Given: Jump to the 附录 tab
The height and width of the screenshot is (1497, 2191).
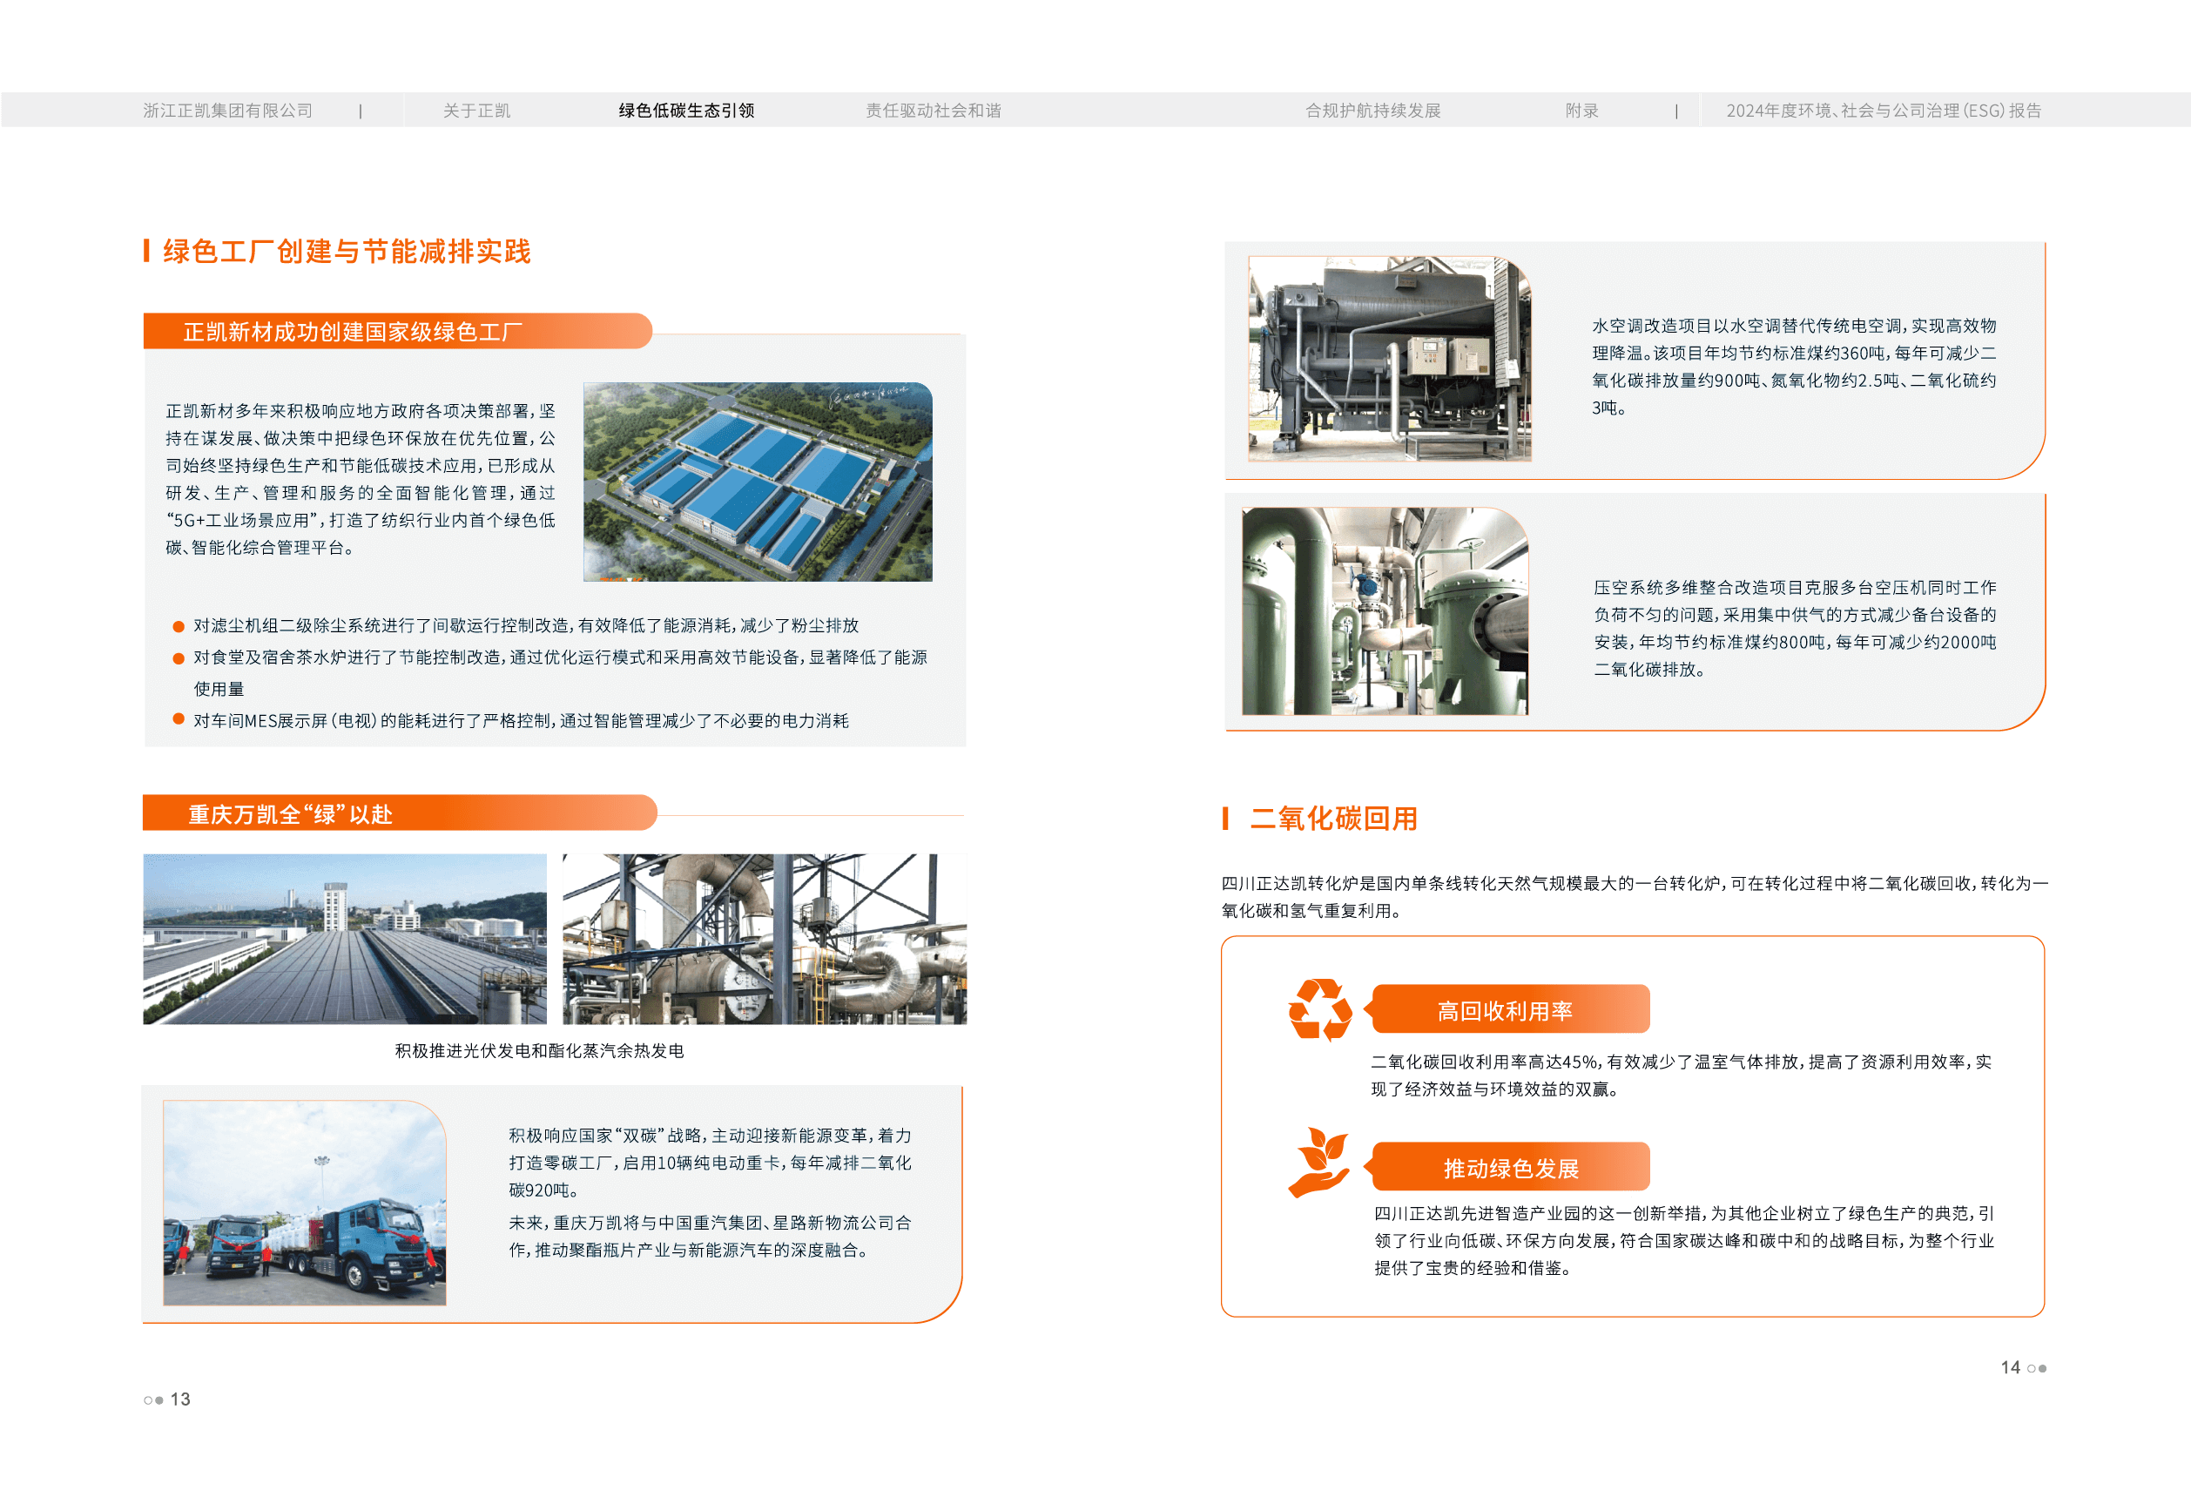Looking at the screenshot, I should [1581, 111].
